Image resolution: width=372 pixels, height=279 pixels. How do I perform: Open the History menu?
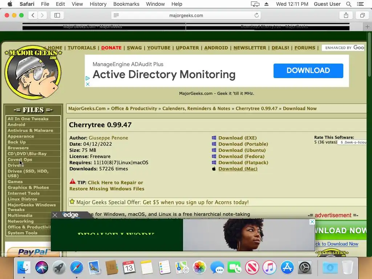98,4
